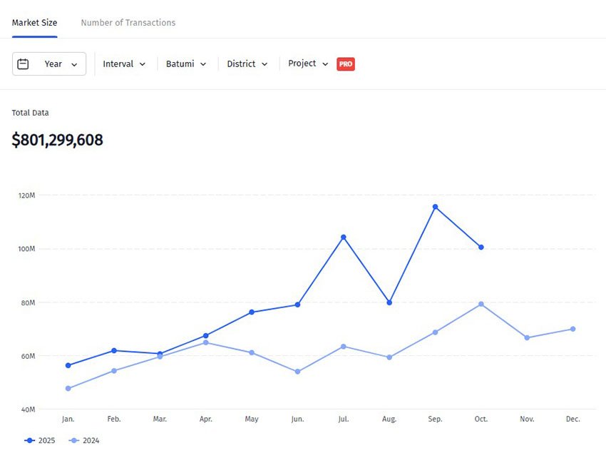Image resolution: width=606 pixels, height=458 pixels.
Task: Click the September 2025 peak data point
Action: [435, 207]
